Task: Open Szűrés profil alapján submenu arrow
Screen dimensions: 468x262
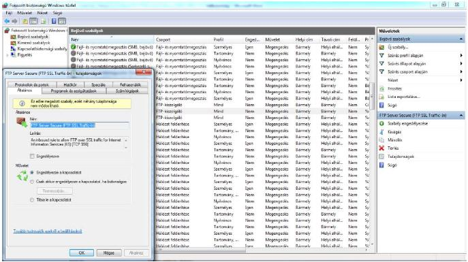Action: pyautogui.click(x=461, y=55)
